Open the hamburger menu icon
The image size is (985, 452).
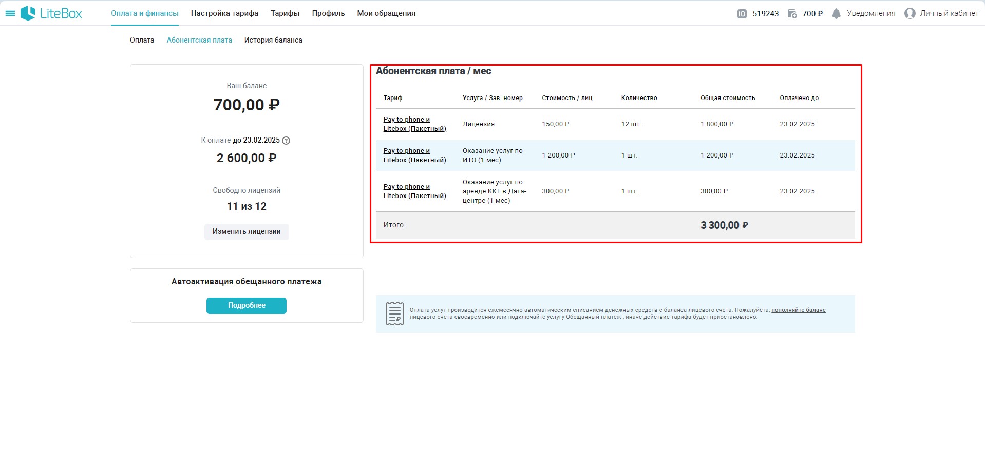coord(10,13)
